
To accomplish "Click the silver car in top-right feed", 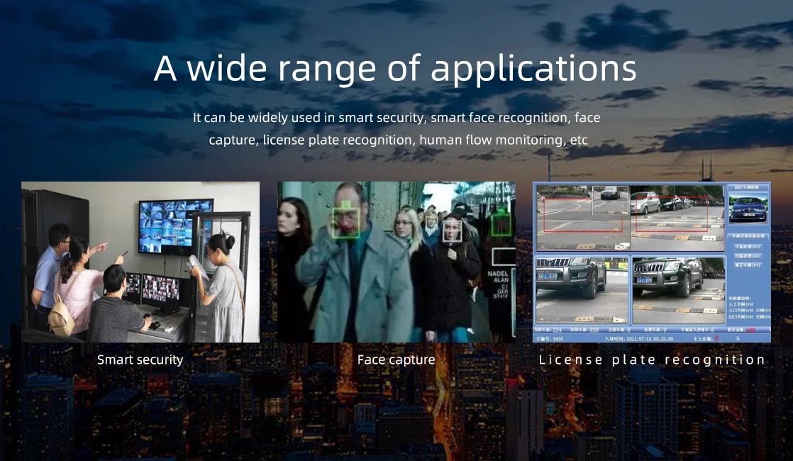I will click(x=644, y=203).
